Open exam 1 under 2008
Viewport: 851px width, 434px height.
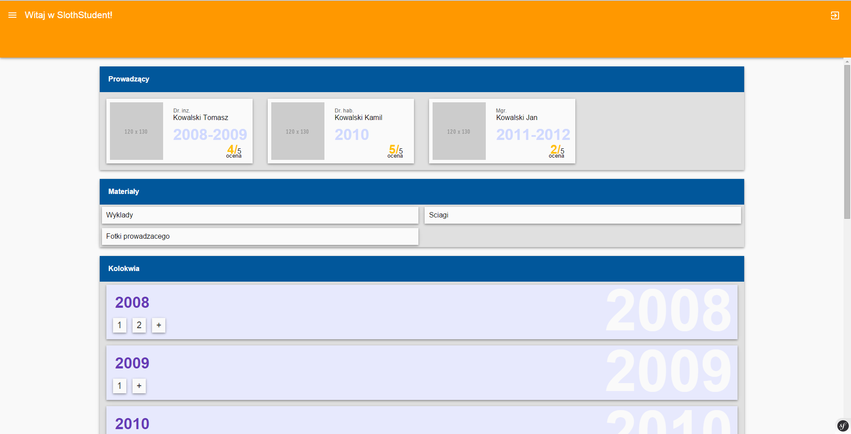[x=120, y=325]
